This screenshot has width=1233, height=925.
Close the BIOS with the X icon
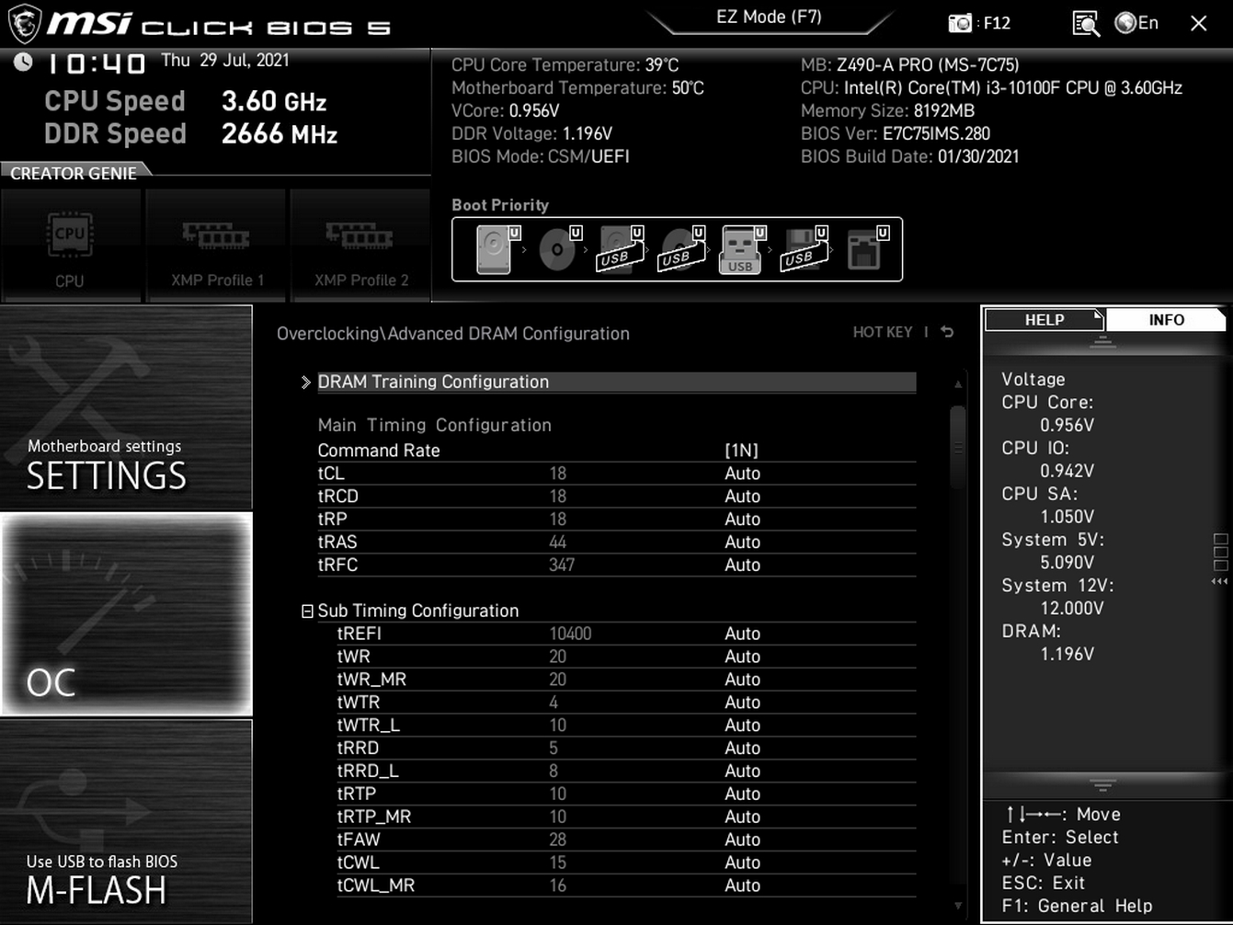[1199, 23]
